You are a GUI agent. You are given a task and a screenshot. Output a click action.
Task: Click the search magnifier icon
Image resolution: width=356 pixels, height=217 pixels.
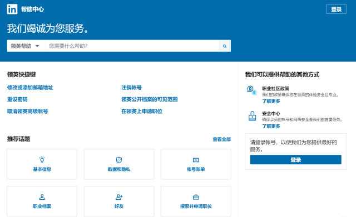[225, 46]
